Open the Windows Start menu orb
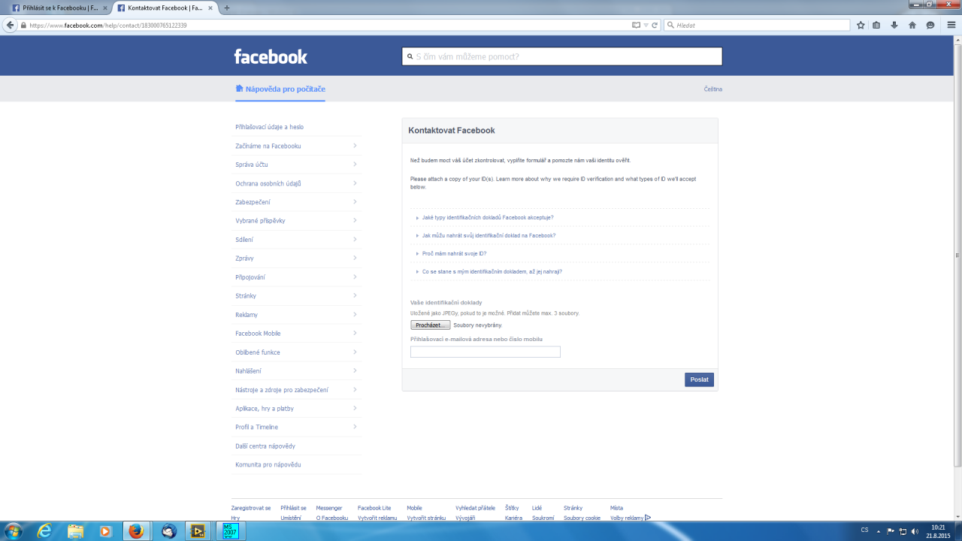The width and height of the screenshot is (962, 541). 13,530
